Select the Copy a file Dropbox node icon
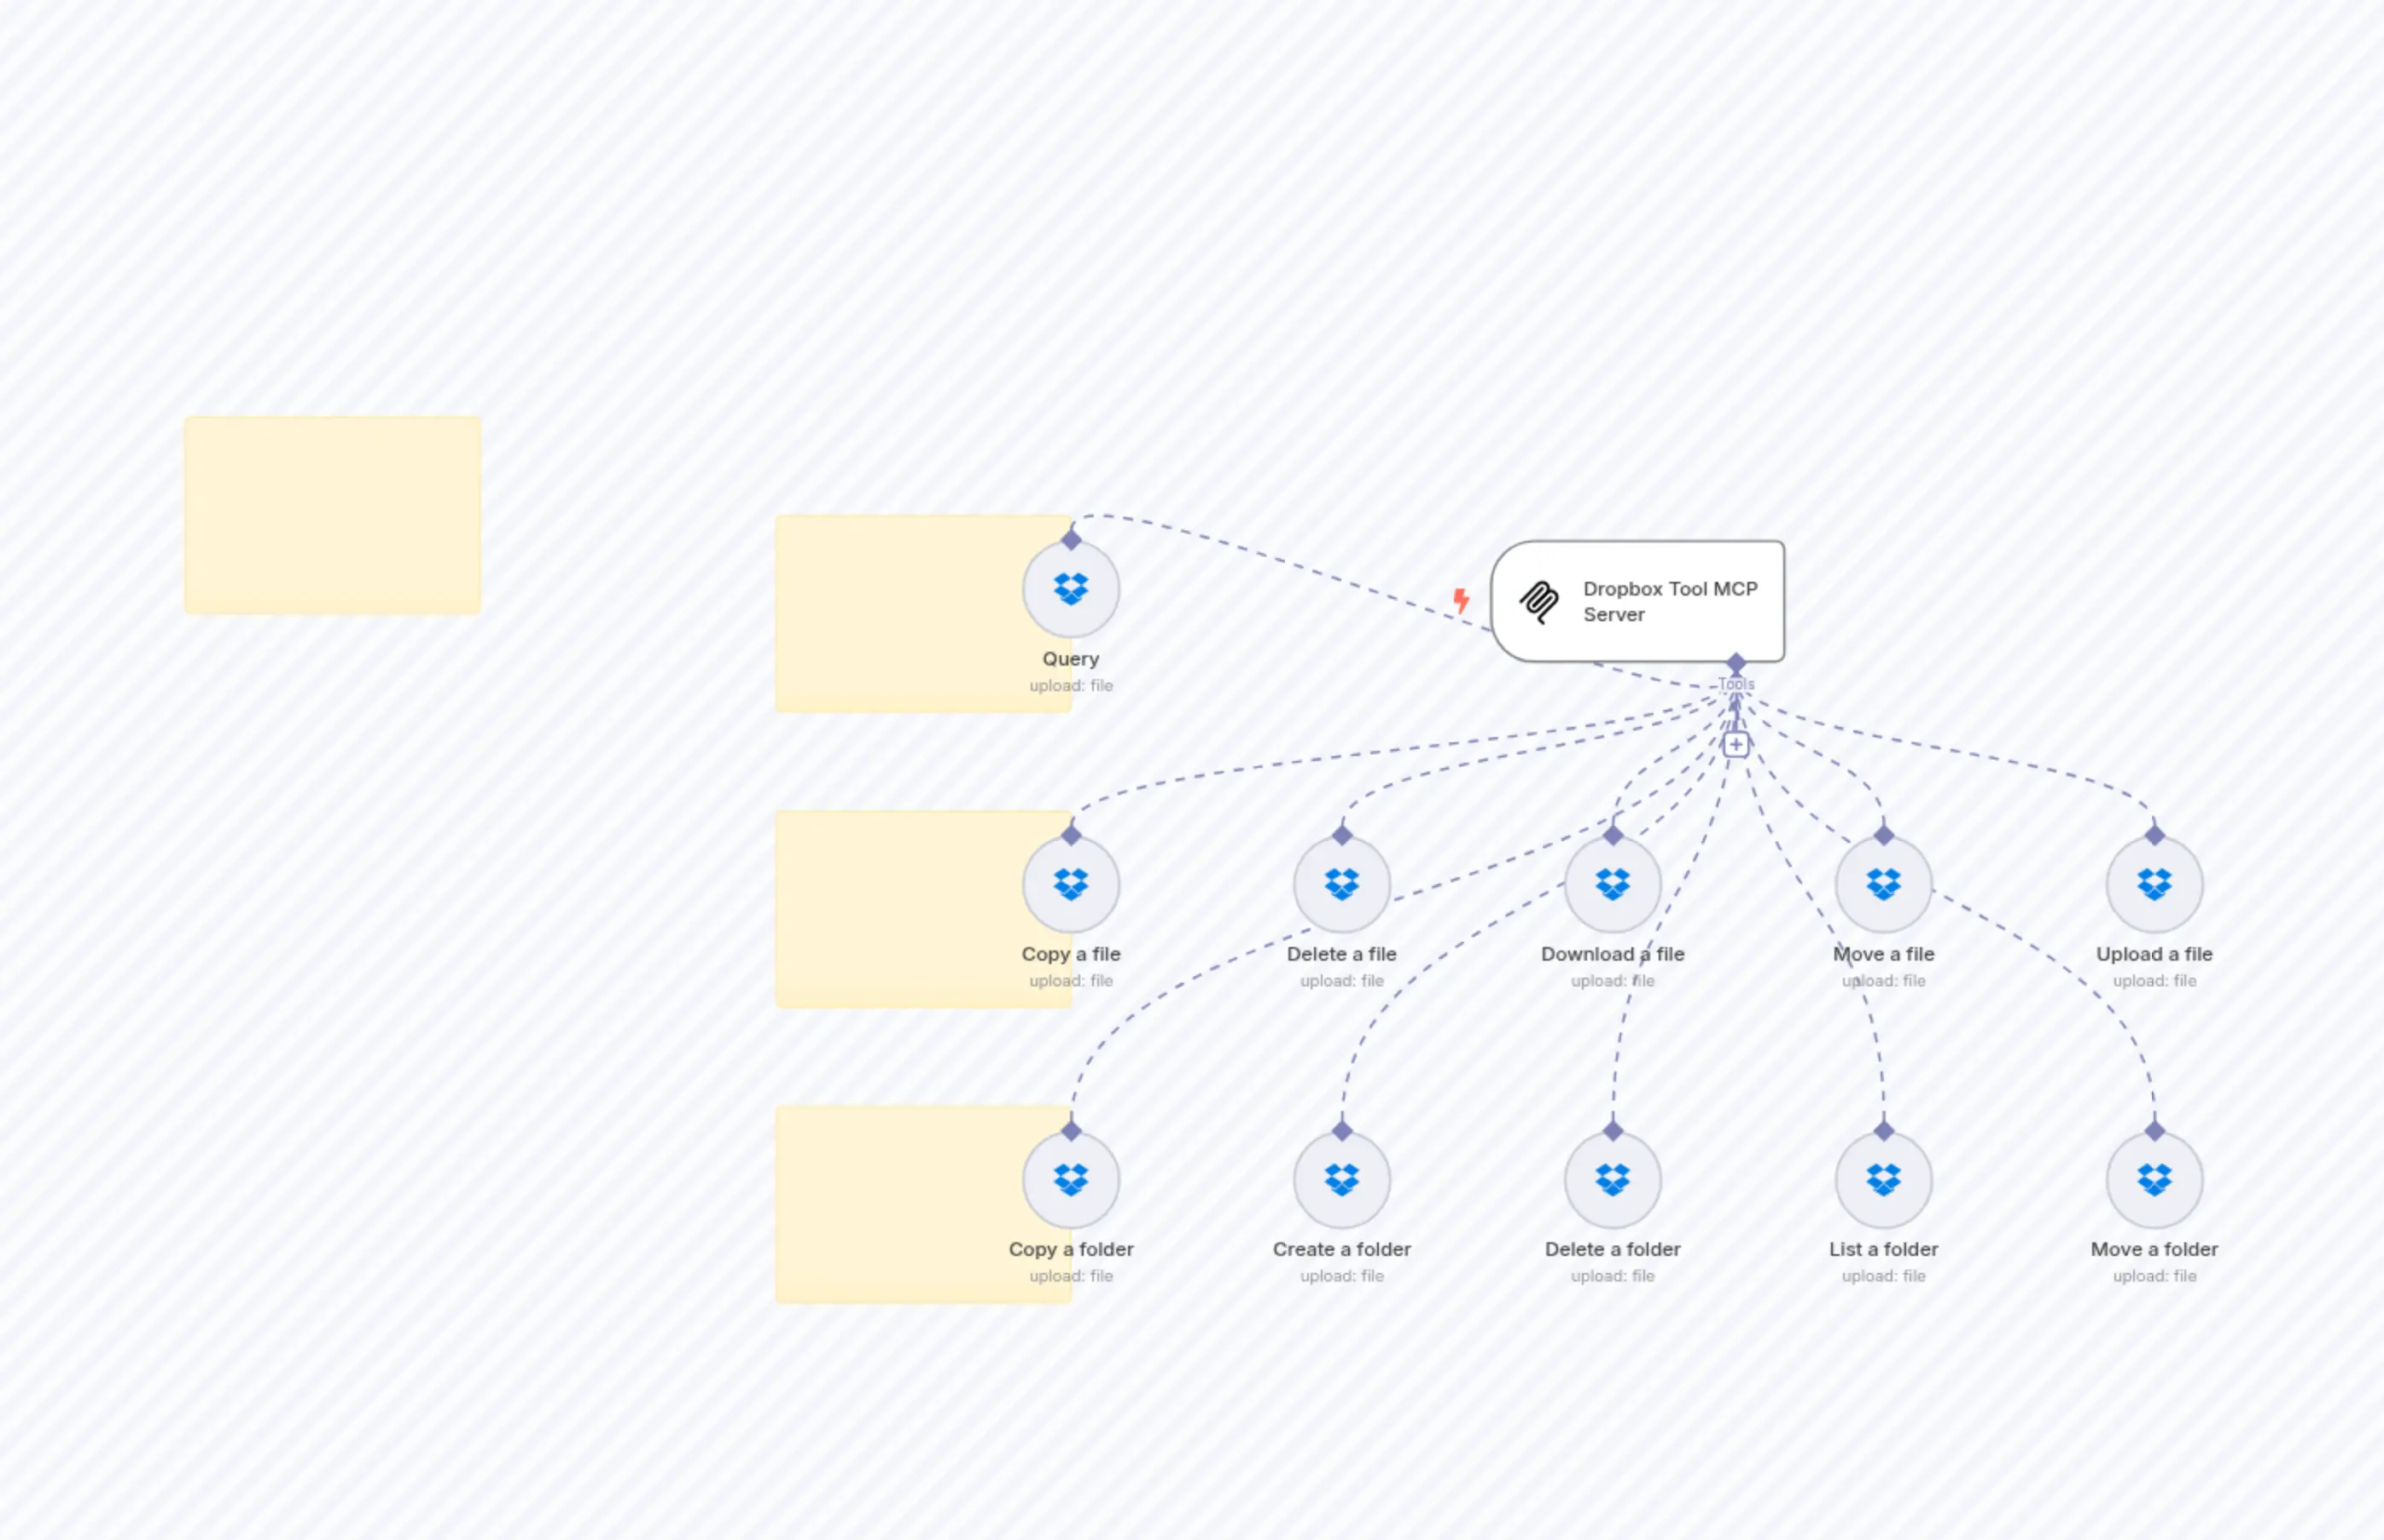Viewport: 2384px width, 1540px height. (x=1071, y=884)
